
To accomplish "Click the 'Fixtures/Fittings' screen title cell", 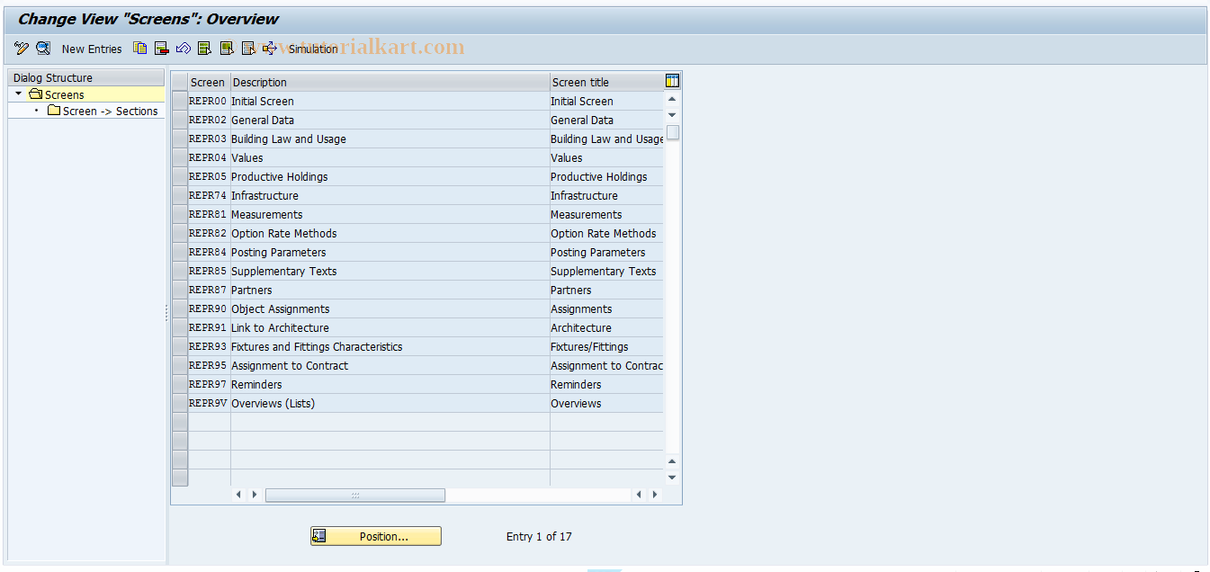I will point(606,346).
